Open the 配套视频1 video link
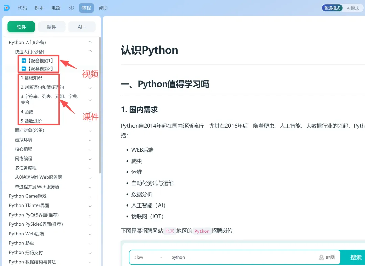This screenshot has width=365, height=266. [x=38, y=61]
